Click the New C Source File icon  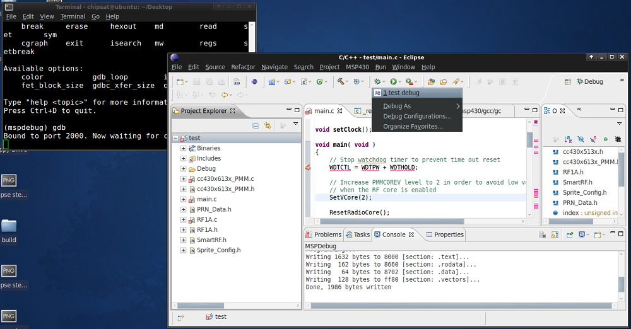[x=304, y=82]
